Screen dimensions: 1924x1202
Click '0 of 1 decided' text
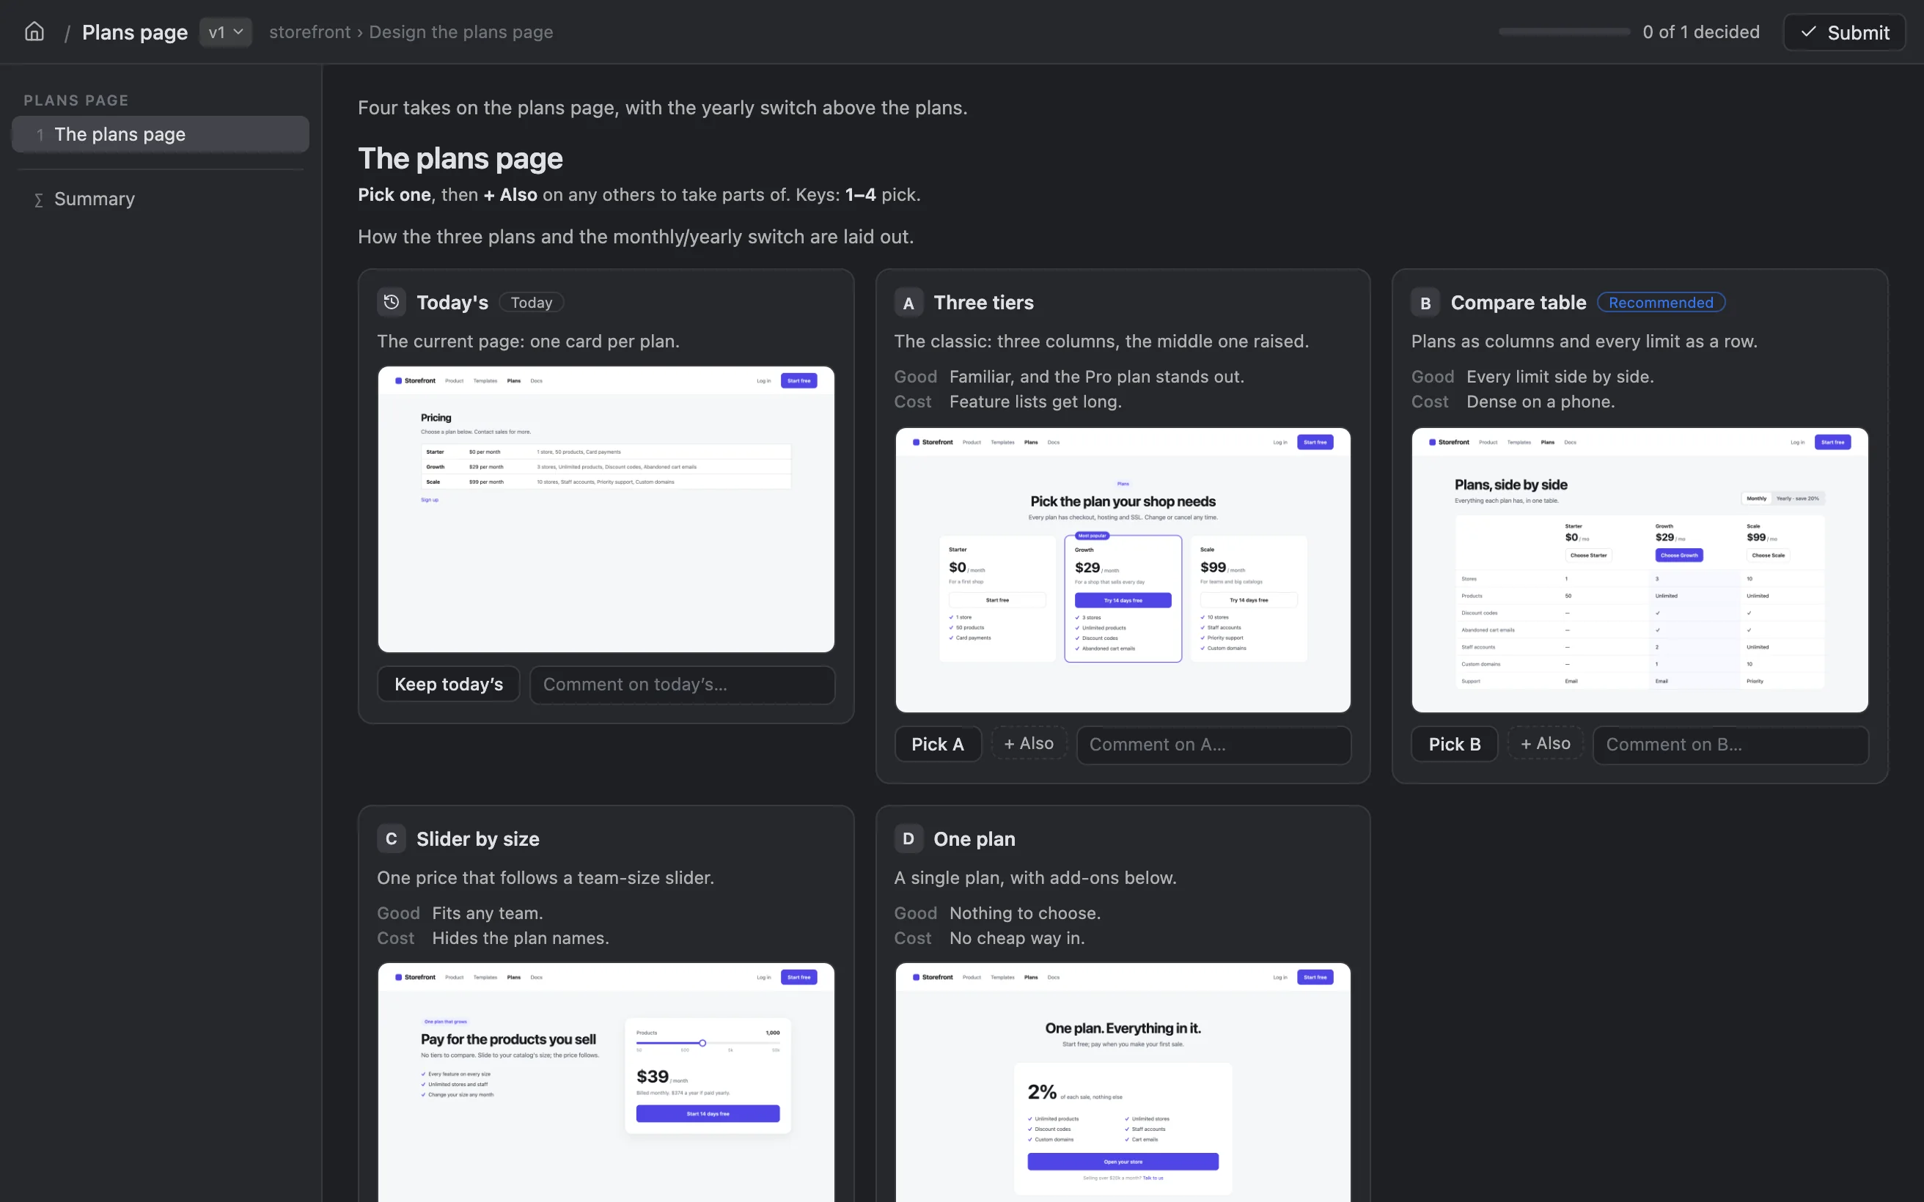[x=1700, y=32]
